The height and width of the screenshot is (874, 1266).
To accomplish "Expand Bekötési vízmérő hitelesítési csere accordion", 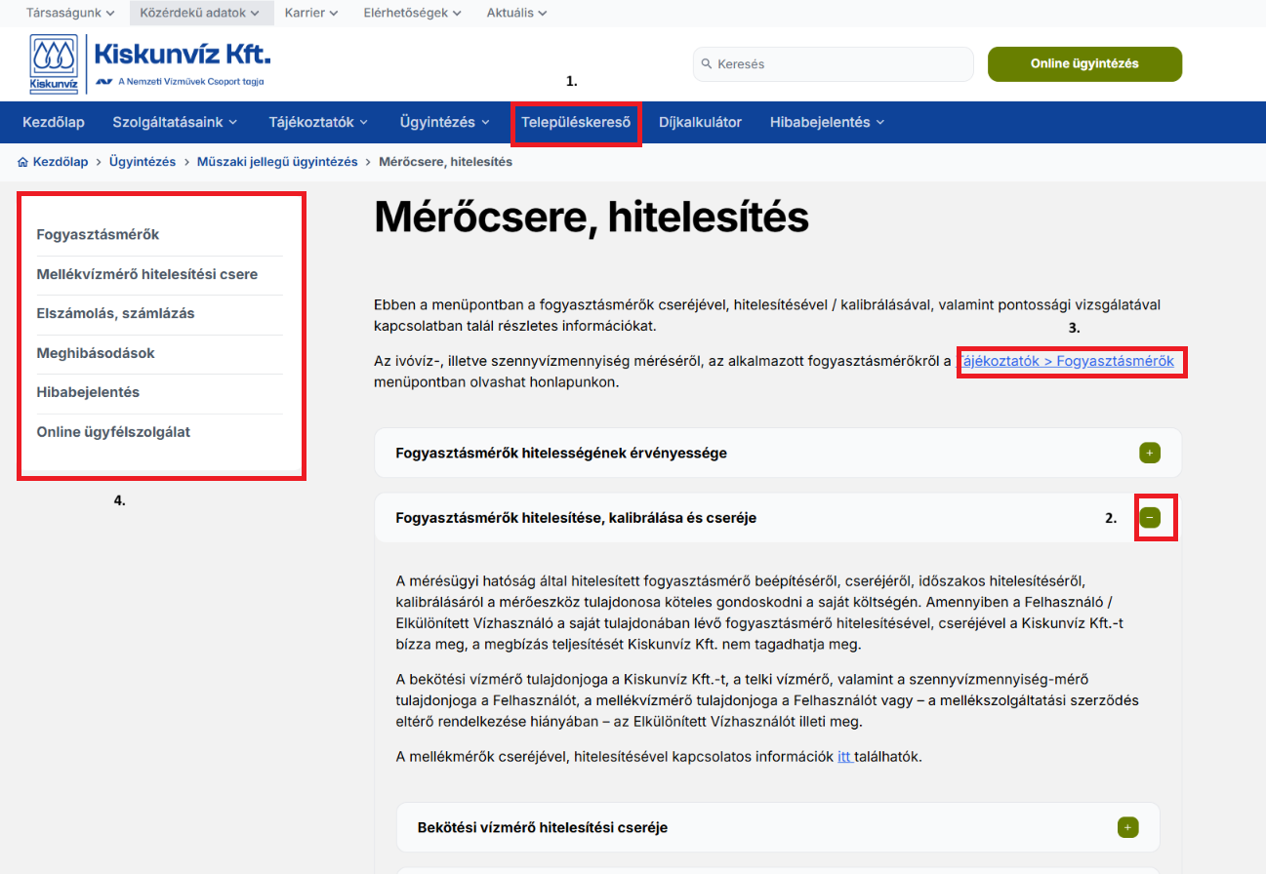I will point(1127,826).
